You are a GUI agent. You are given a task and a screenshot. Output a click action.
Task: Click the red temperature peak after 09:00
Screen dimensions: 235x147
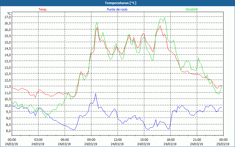tap(97, 27)
